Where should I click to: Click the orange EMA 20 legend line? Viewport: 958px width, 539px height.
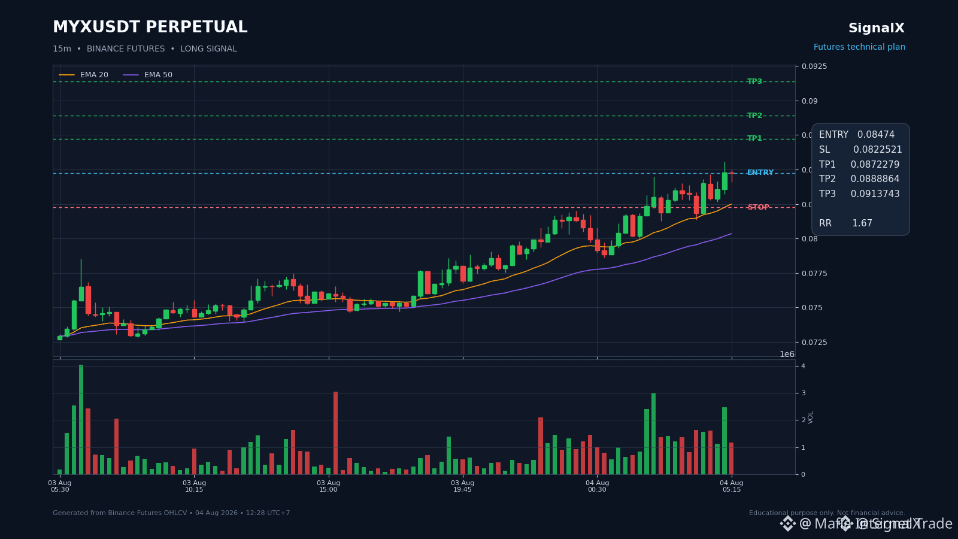[x=67, y=75]
